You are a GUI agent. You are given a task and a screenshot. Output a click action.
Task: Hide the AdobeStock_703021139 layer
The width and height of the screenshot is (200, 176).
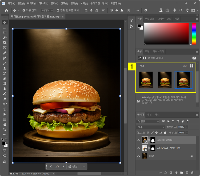tap(138, 148)
